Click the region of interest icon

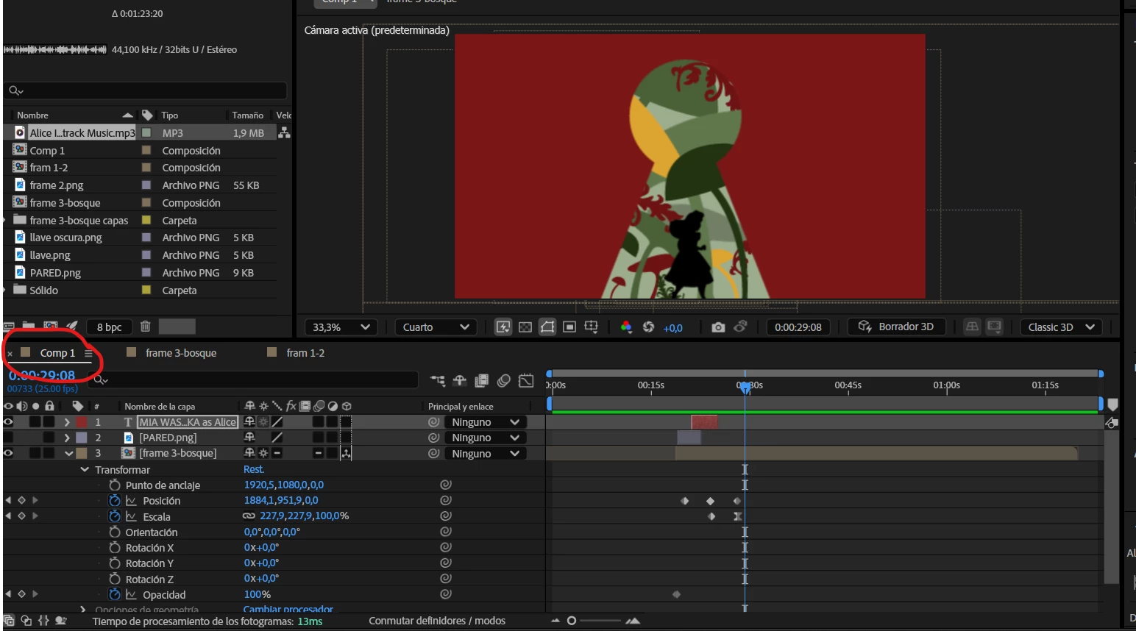click(x=569, y=327)
